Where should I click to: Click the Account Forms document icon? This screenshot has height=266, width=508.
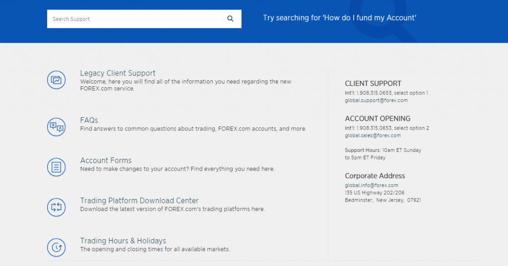[x=57, y=167]
